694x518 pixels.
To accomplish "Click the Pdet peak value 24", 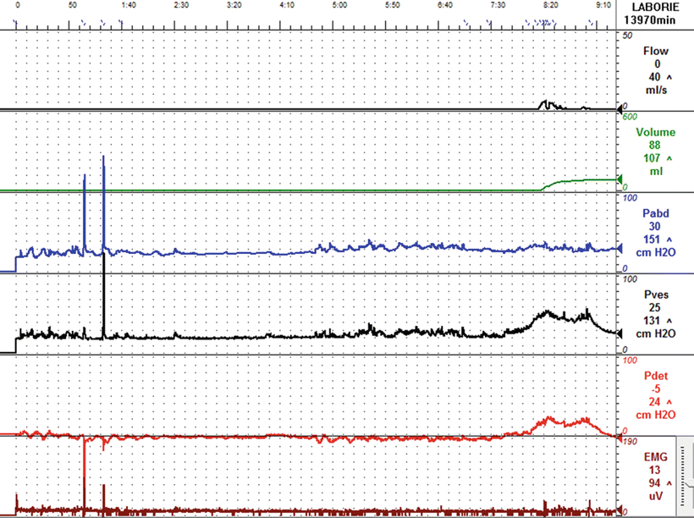I will click(x=654, y=402).
